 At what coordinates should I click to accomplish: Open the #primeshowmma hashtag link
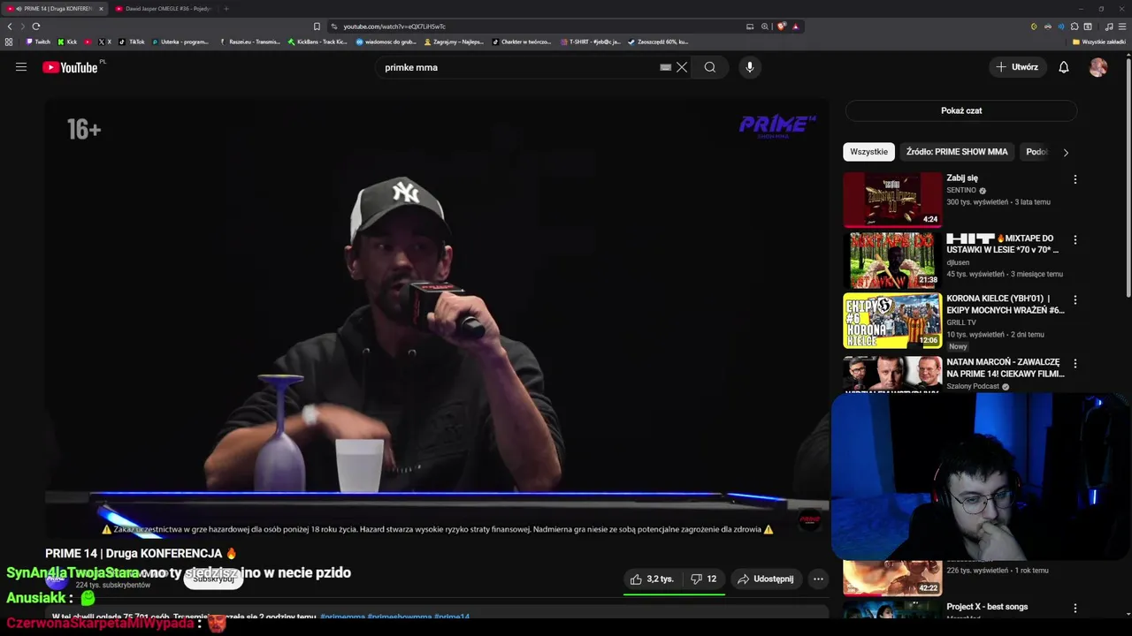[x=399, y=617]
